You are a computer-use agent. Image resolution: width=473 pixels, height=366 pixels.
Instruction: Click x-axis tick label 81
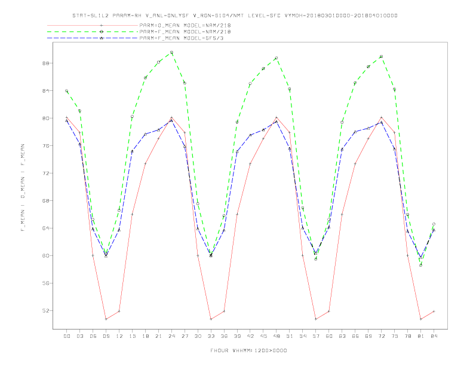click(x=421, y=336)
